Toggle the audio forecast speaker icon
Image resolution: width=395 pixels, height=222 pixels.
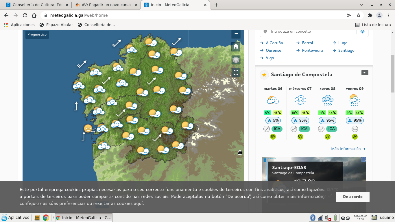click(x=365, y=73)
